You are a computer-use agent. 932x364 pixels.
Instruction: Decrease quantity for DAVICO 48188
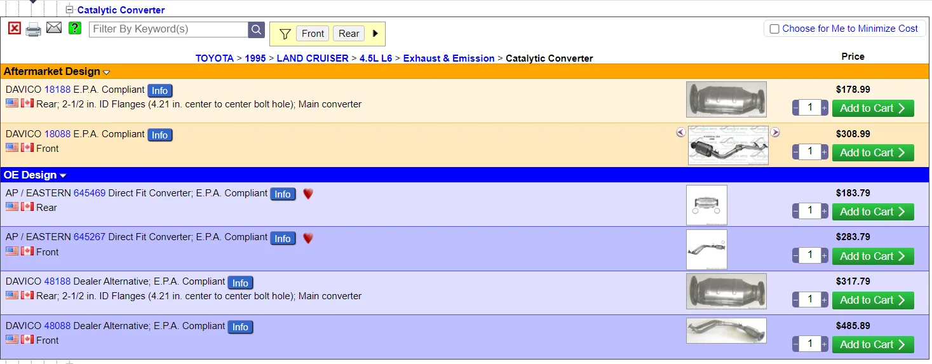click(796, 300)
